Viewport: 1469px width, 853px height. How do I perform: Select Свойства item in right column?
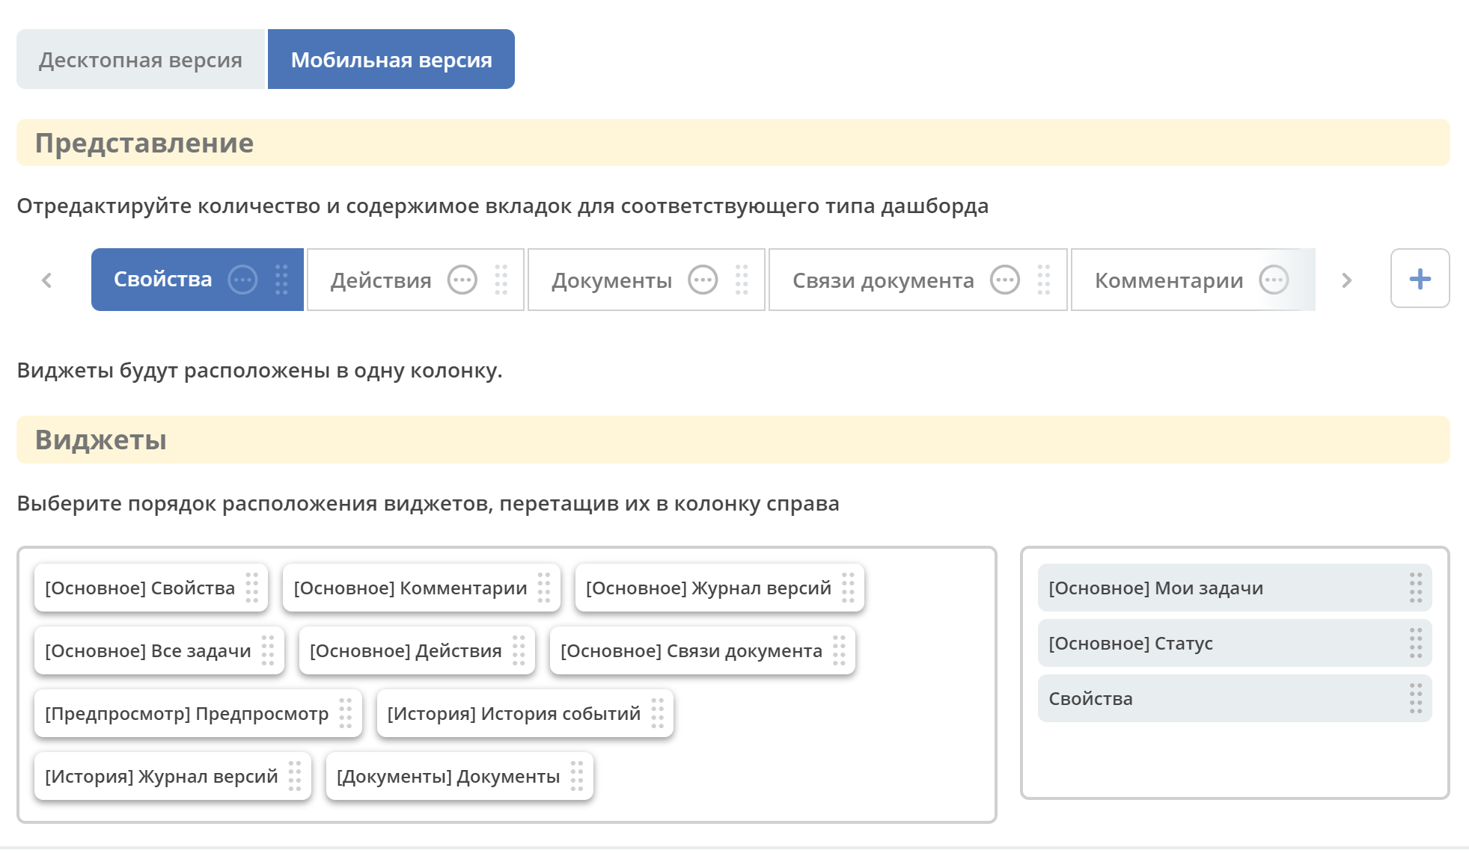(1235, 698)
